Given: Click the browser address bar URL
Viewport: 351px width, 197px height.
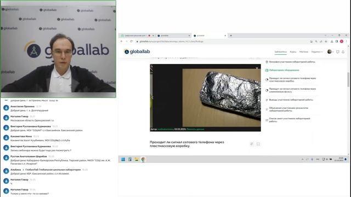Looking at the screenshot, I should coord(172,42).
